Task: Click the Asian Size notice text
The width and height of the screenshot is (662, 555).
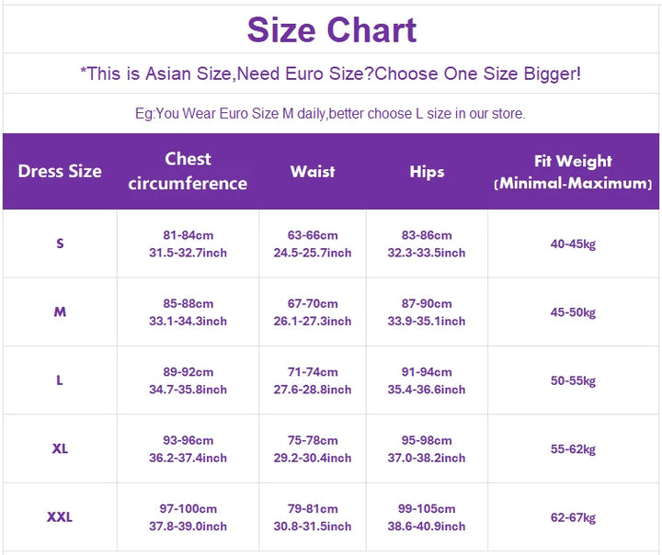Action: tap(331, 74)
